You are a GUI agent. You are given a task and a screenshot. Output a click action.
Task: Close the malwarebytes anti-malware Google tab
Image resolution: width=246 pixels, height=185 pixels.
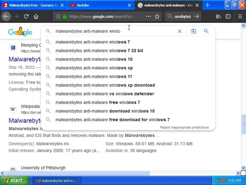coord(197,5)
